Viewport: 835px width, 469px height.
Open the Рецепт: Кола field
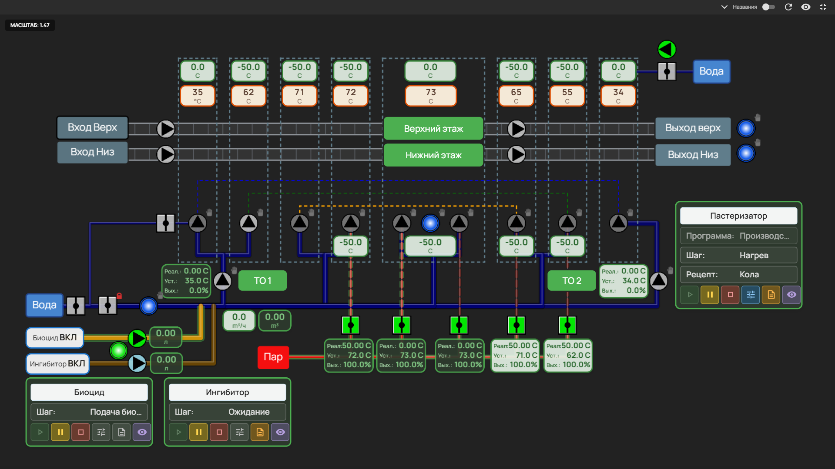pyautogui.click(x=738, y=275)
